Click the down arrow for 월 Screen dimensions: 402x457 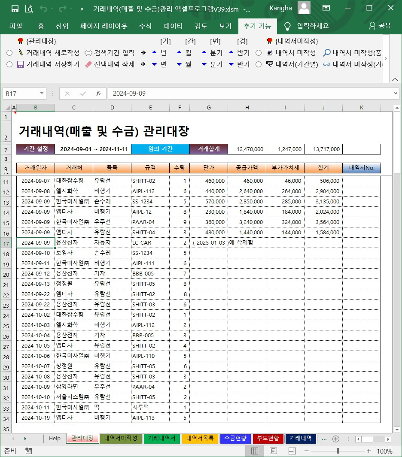180,64
